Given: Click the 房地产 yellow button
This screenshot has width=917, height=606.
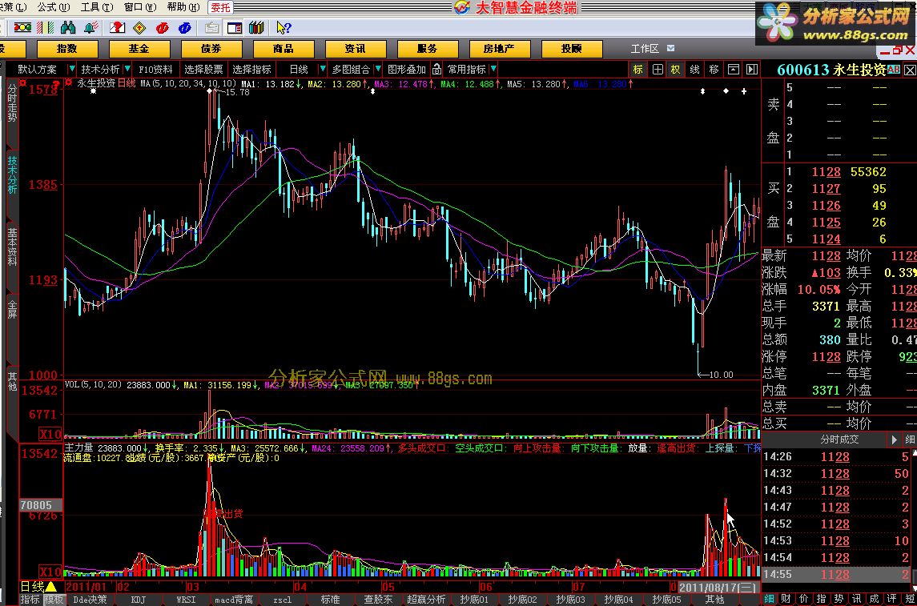Looking at the screenshot, I should click(x=499, y=49).
